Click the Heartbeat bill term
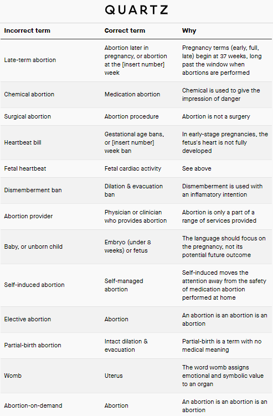This screenshot has width=273, height=416. pos(23,142)
